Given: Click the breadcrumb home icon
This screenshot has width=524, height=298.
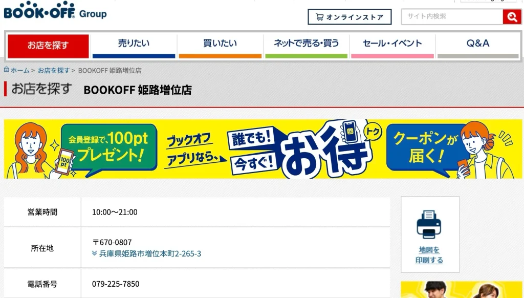Looking at the screenshot, I should pos(6,69).
